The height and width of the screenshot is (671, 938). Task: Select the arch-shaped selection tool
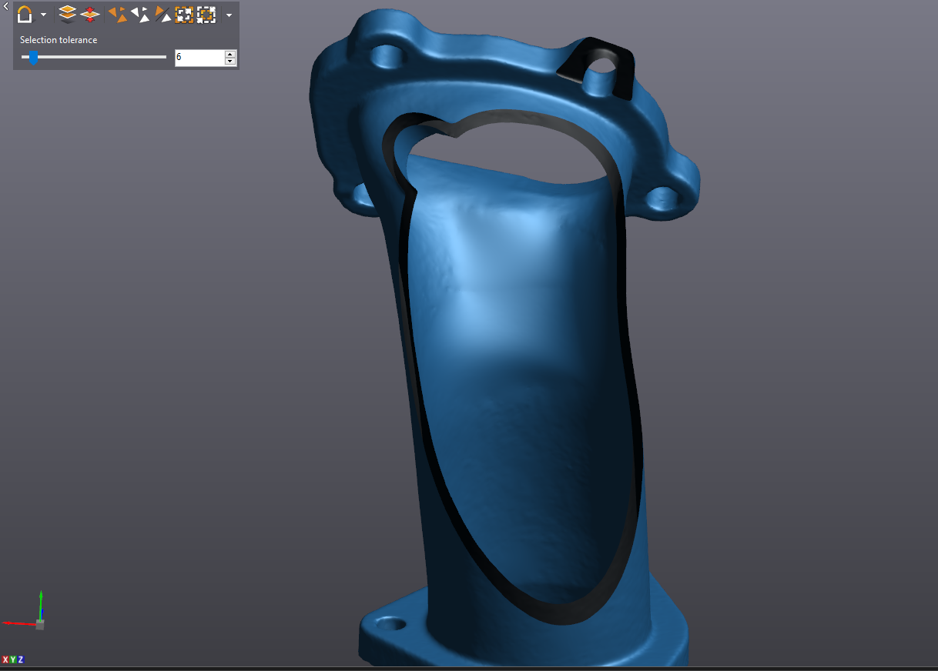25,15
